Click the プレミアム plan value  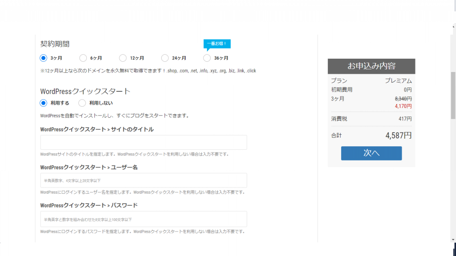pos(398,81)
